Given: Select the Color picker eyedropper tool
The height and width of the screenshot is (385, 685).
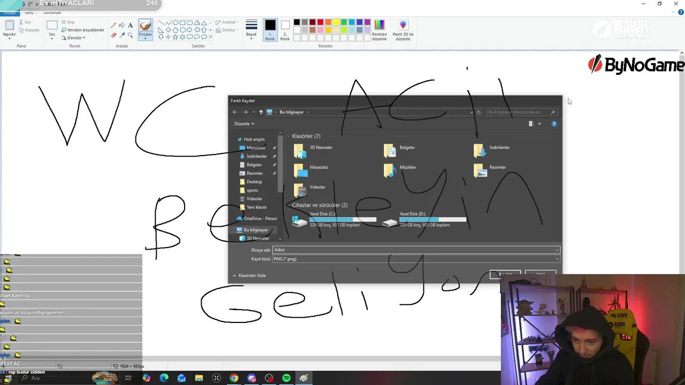Looking at the screenshot, I should (x=121, y=35).
